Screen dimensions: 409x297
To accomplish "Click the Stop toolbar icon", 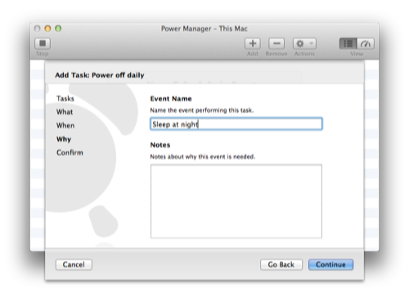I will [43, 43].
